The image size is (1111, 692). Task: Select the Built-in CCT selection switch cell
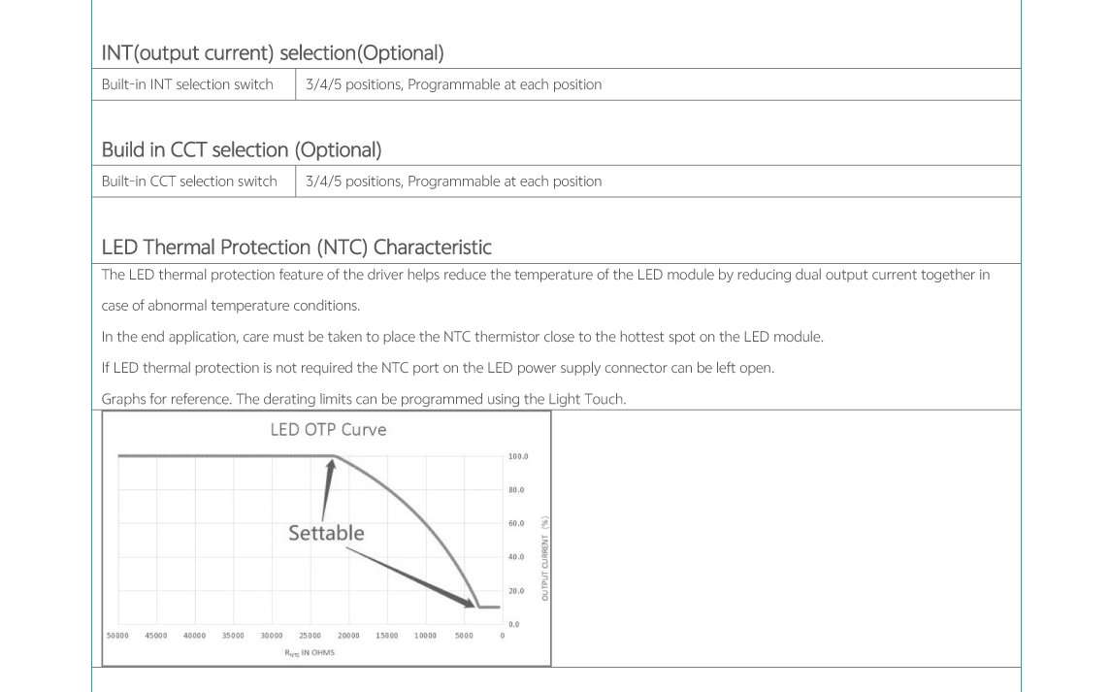189,181
